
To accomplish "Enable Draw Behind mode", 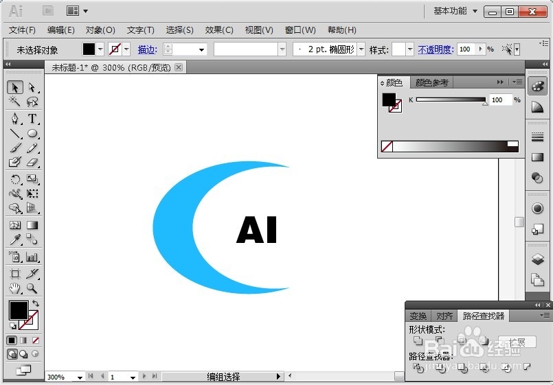I will [x=23, y=353].
